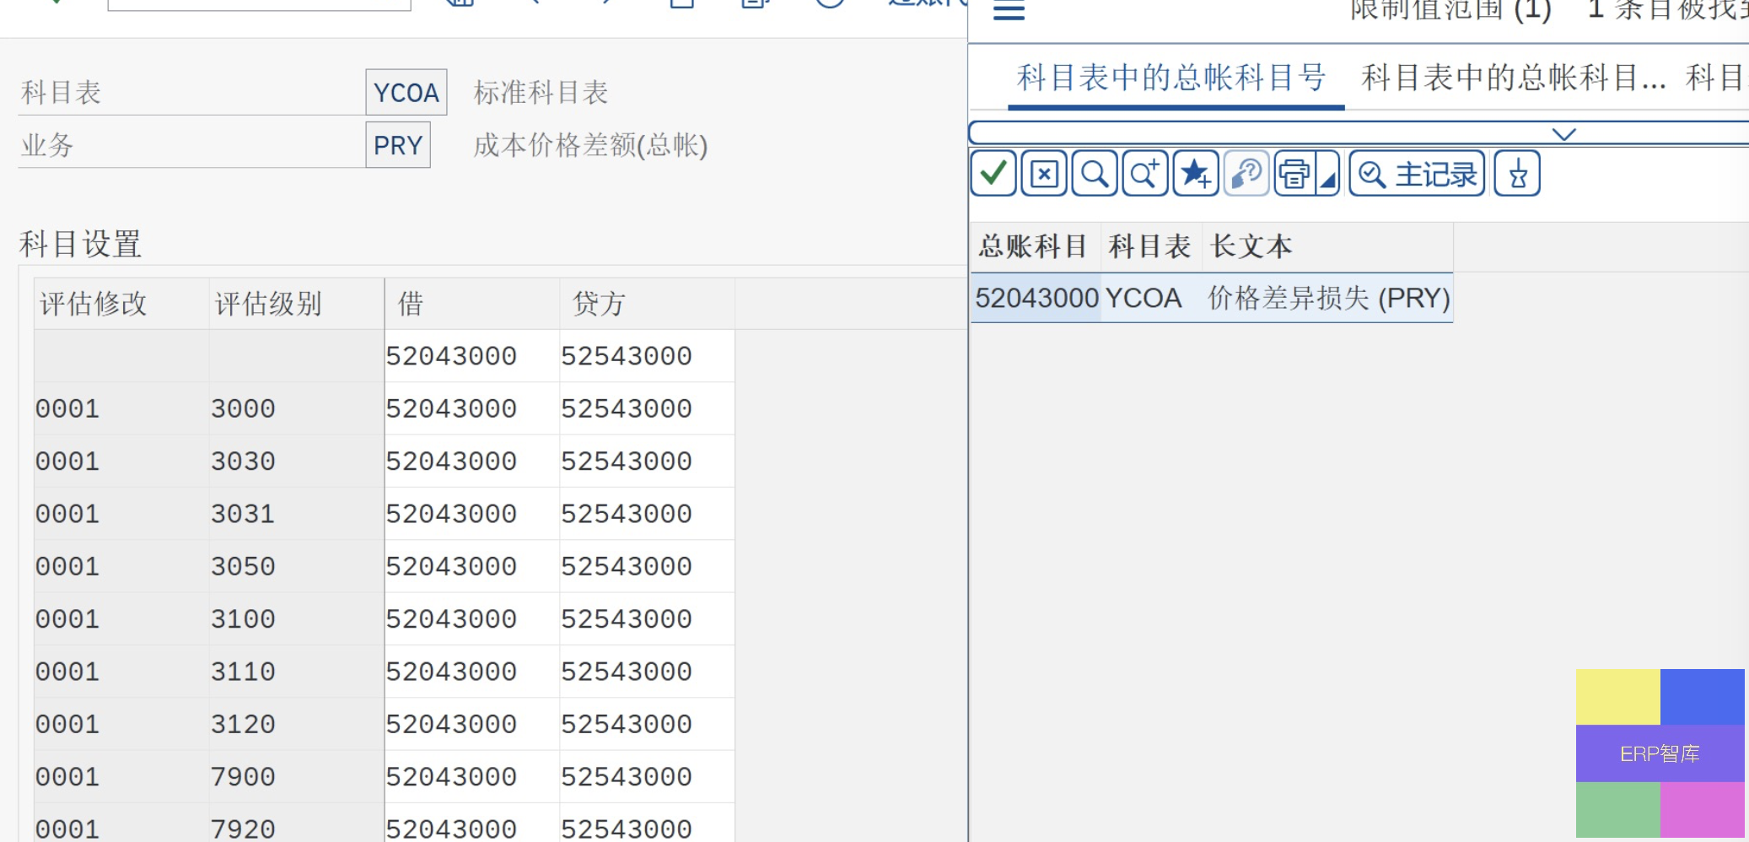Open the hamburger menu in value dialog
This screenshot has height=842, width=1749.
[1009, 10]
